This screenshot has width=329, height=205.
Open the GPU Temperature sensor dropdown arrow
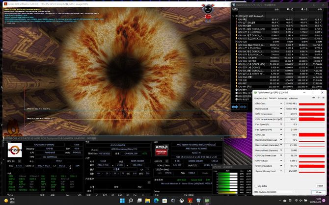point(282,114)
